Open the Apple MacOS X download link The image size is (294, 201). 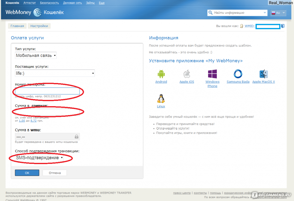click(264, 82)
